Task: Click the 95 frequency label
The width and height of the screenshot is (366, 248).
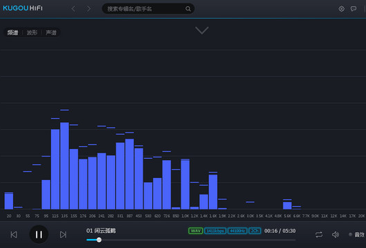Action: click(x=46, y=216)
